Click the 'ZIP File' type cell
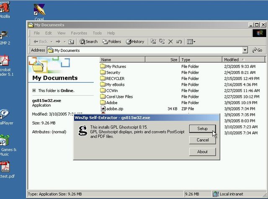The width and height of the screenshot is (268, 199). coord(188,109)
